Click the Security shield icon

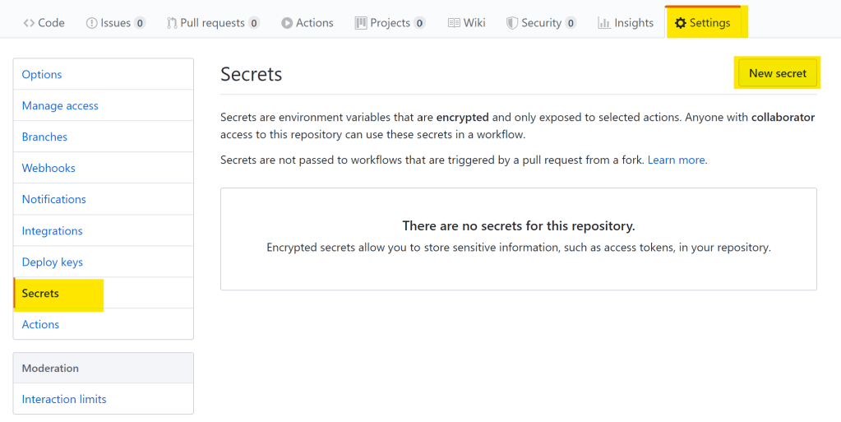point(511,23)
